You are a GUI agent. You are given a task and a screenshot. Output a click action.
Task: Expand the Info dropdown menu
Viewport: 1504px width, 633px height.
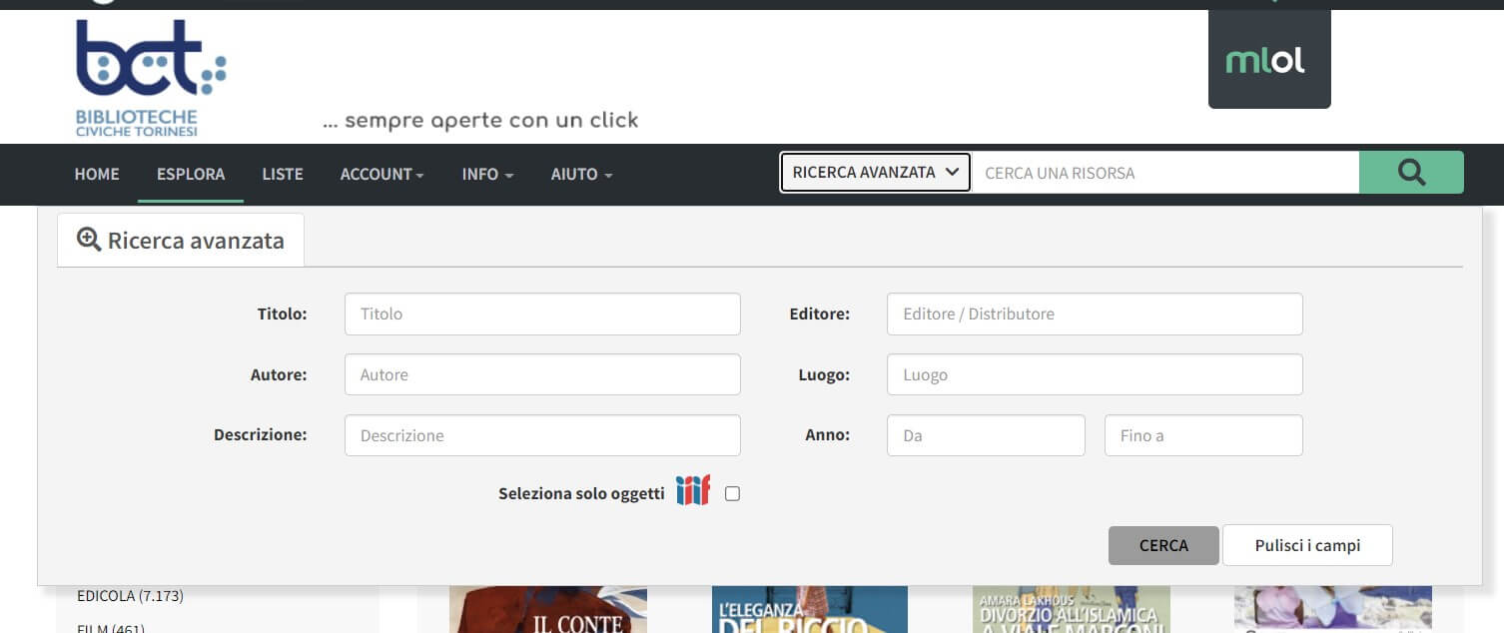pyautogui.click(x=487, y=174)
